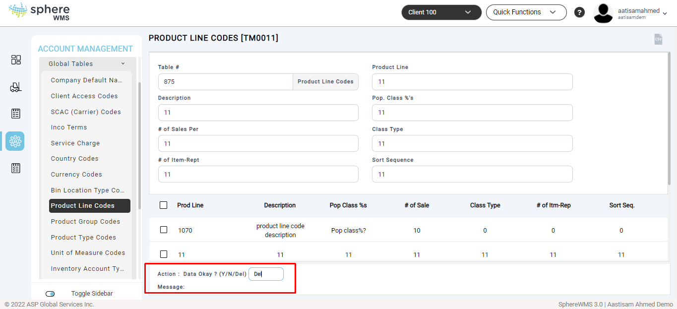Expand the Quick Functions dropdown

526,12
